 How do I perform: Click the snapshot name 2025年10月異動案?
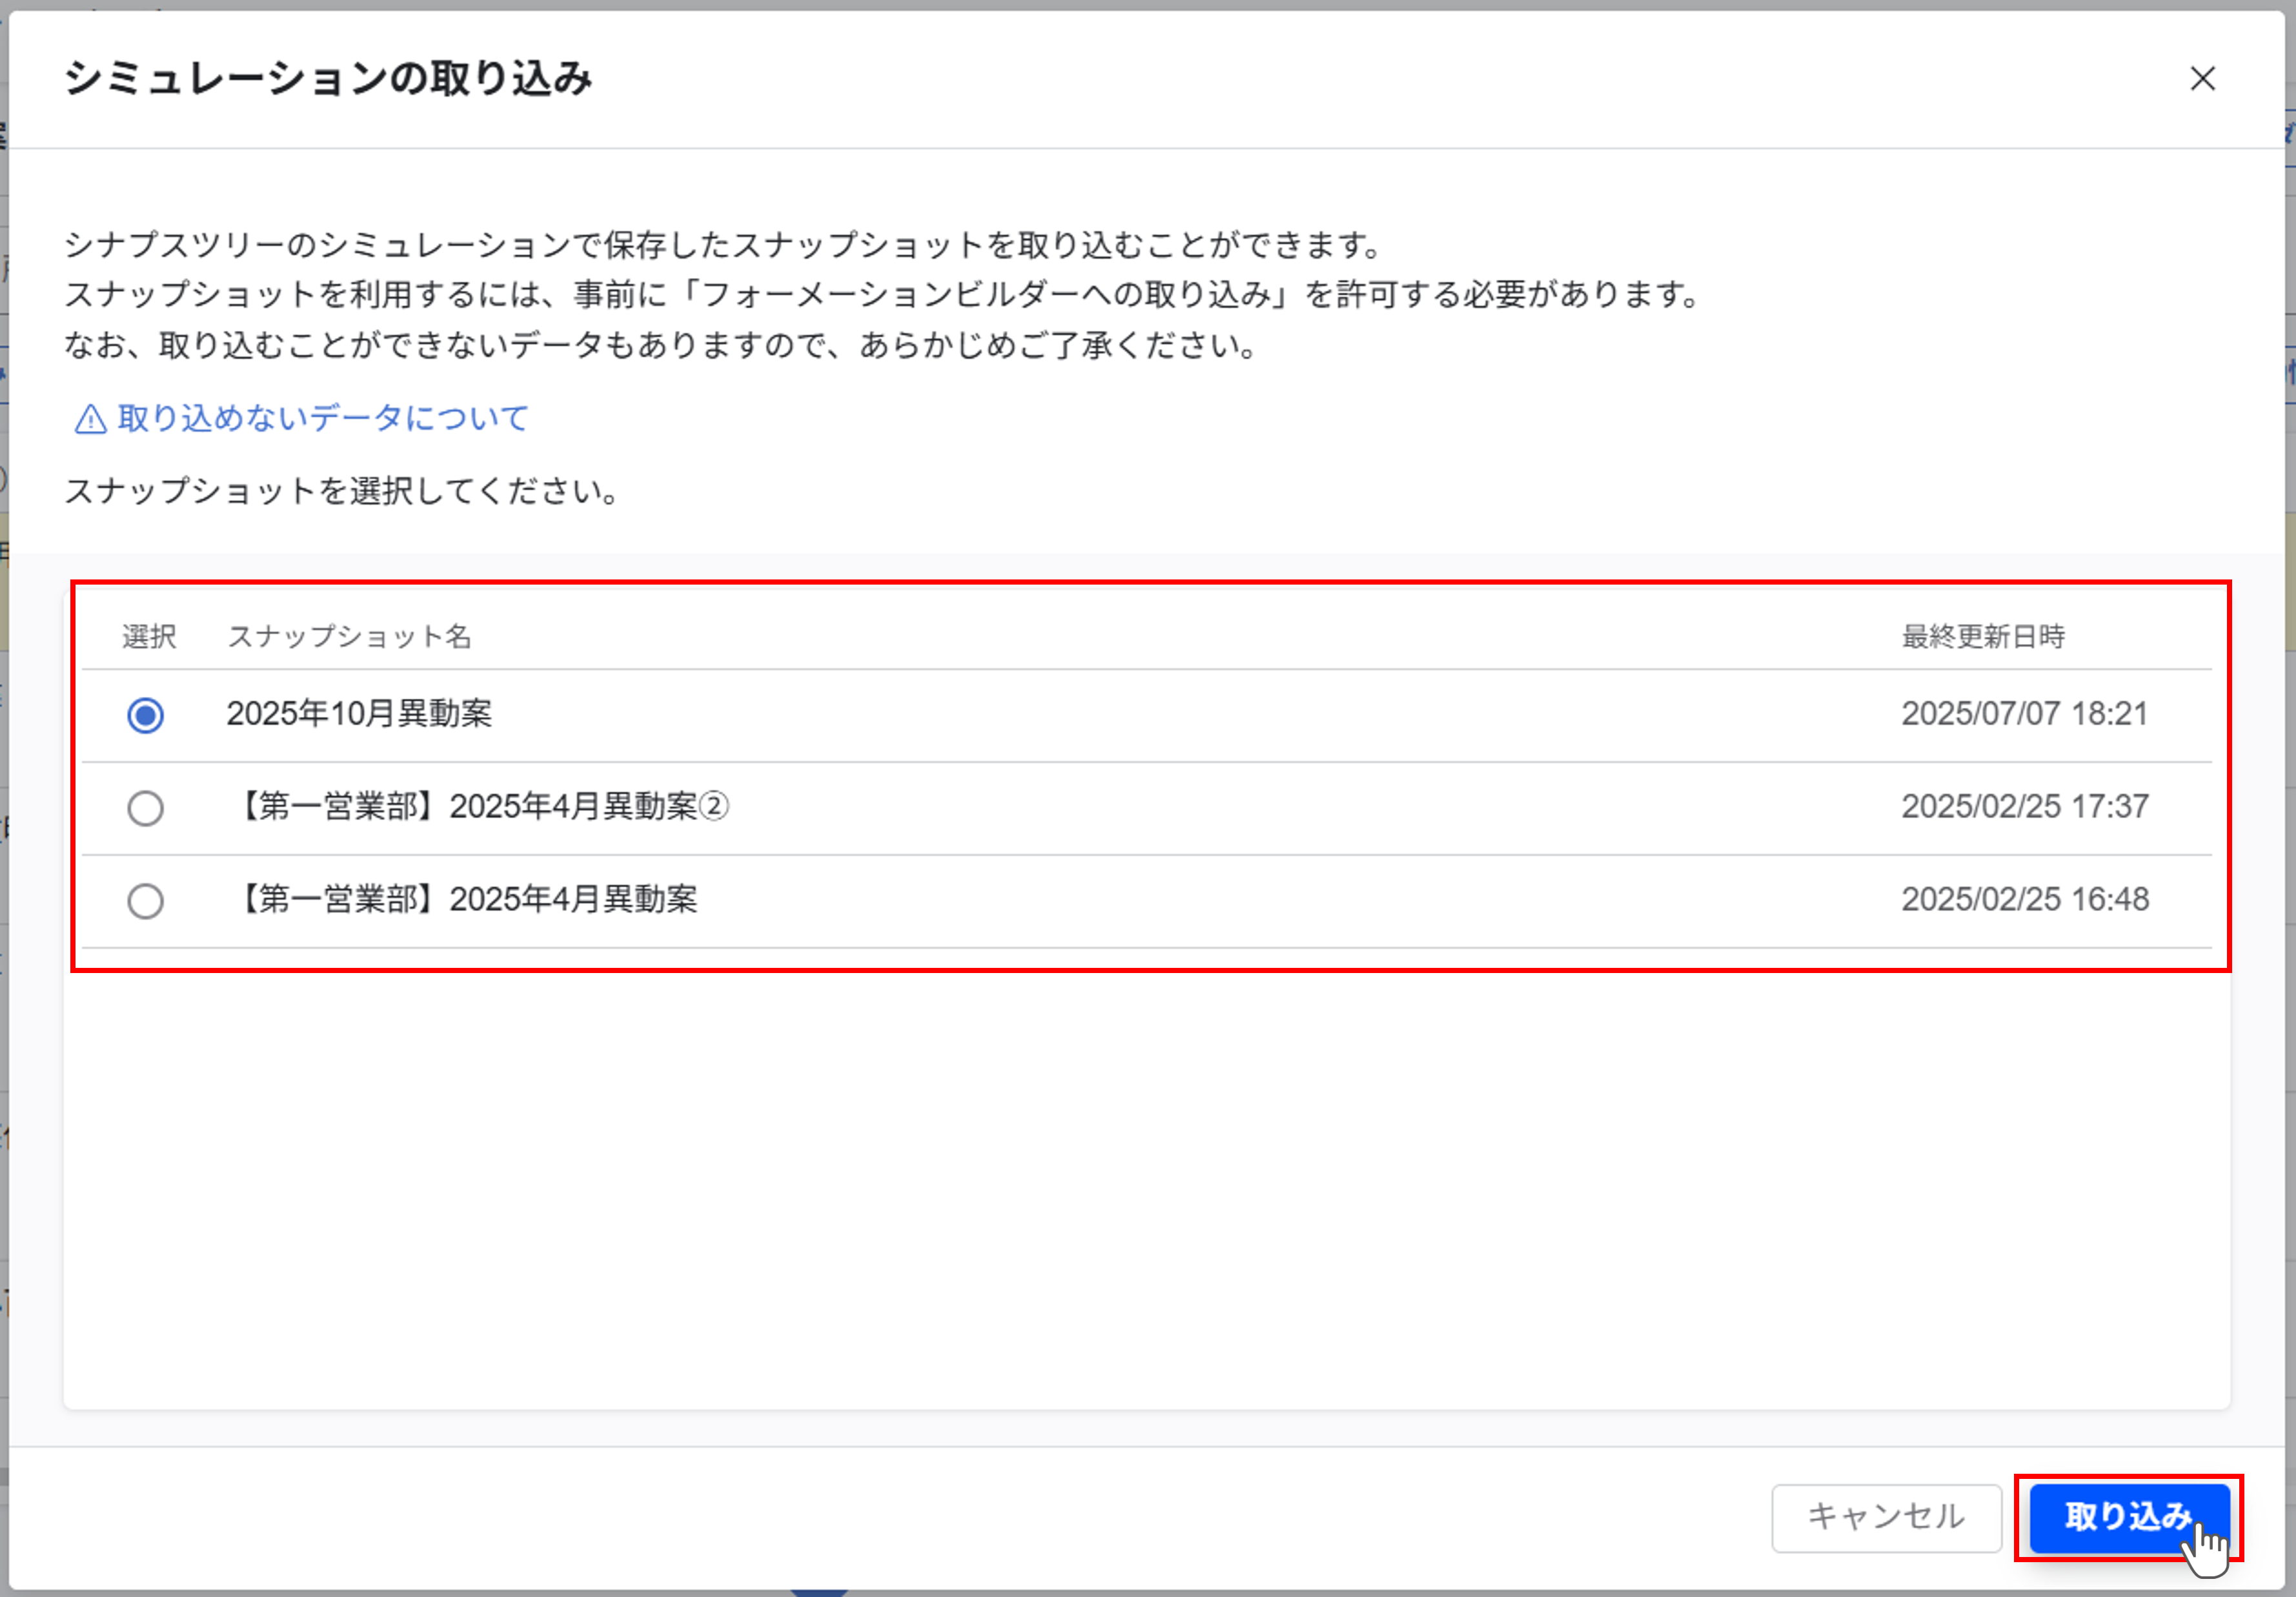[360, 714]
